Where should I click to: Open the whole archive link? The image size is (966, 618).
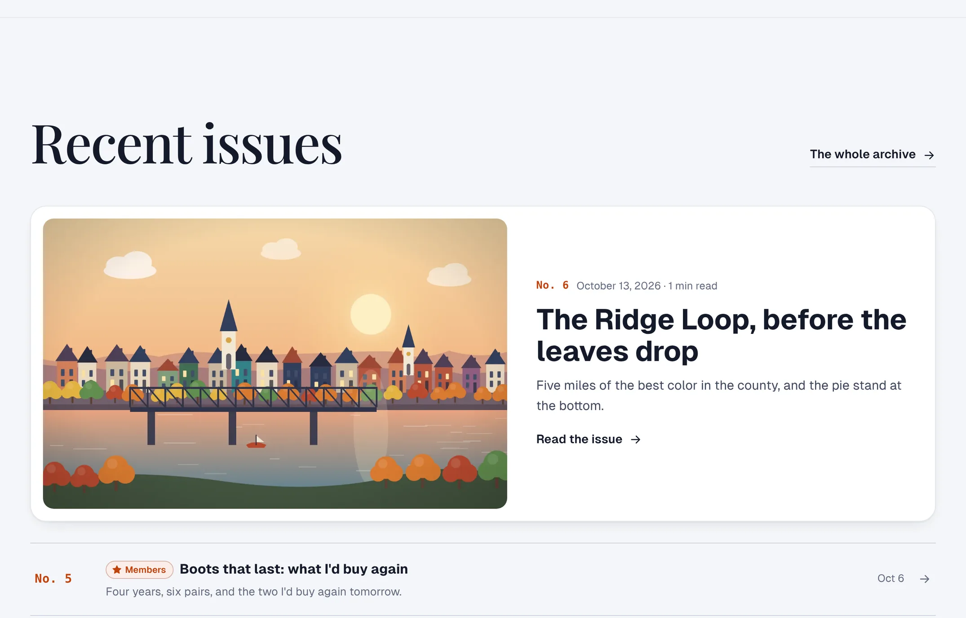tap(872, 154)
